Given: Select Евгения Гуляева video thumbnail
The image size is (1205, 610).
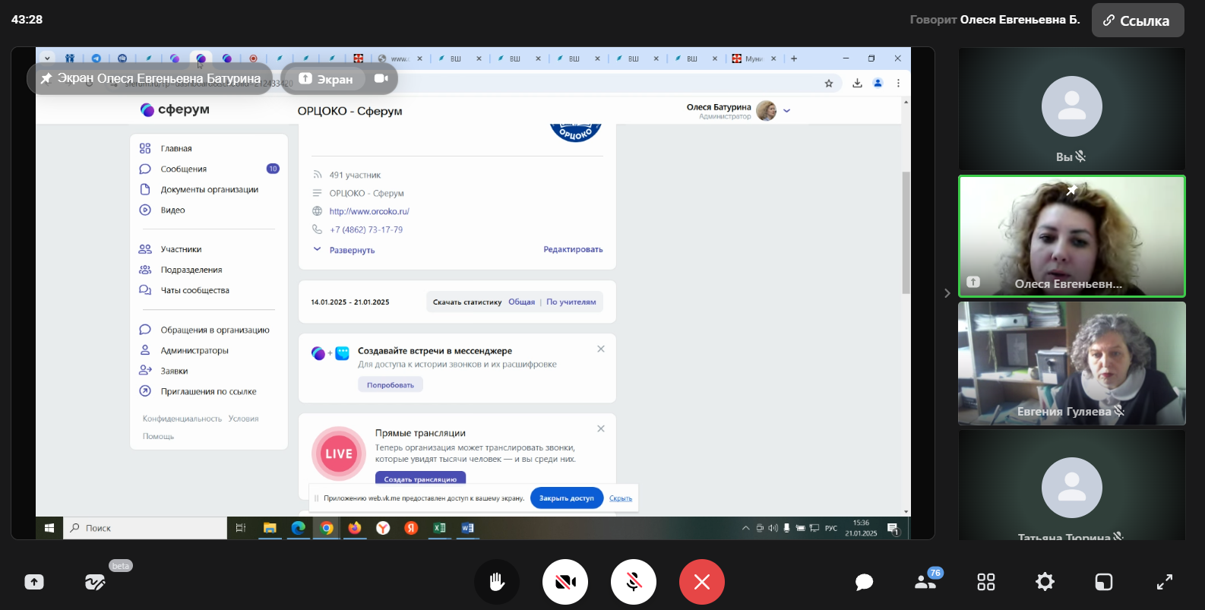Looking at the screenshot, I should (1071, 363).
